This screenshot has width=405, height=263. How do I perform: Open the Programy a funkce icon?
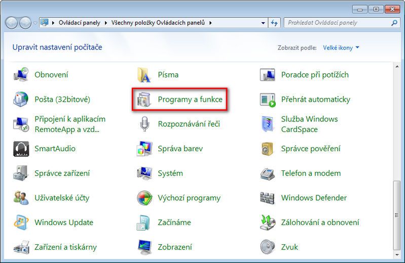[144, 99]
